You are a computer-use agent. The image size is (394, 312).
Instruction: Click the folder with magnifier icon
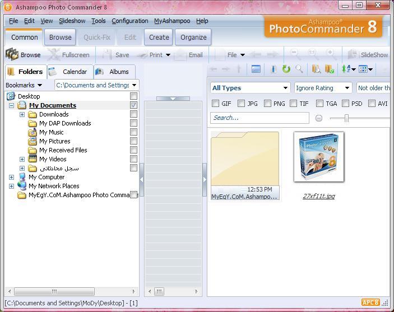pyautogui.click(x=316, y=69)
